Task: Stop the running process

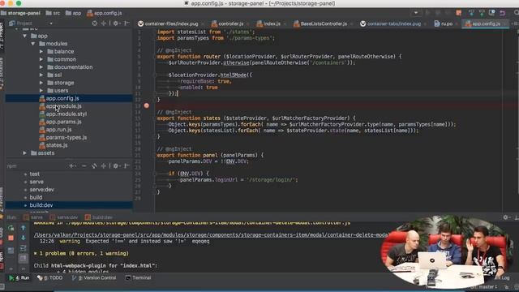Action: [x=11, y=238]
